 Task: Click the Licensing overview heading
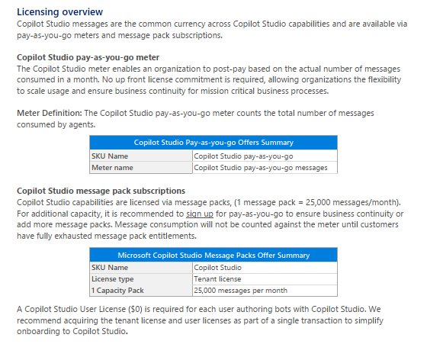click(60, 12)
